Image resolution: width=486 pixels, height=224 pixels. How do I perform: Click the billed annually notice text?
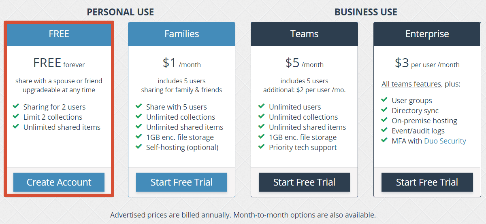point(243,215)
